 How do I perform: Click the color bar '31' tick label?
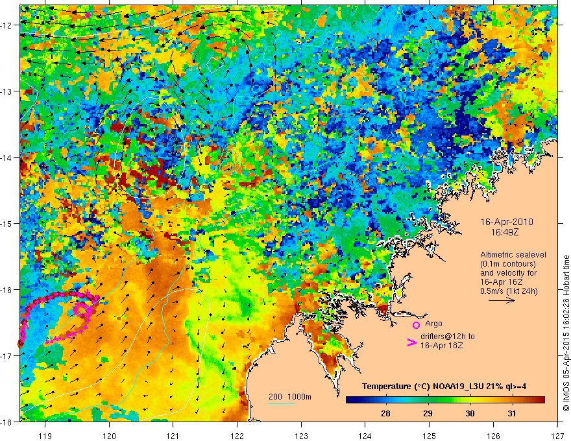point(512,413)
